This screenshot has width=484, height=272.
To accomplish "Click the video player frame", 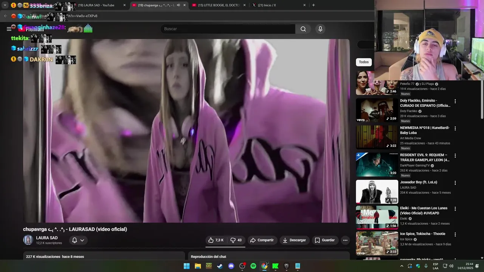I will click(x=186, y=131).
